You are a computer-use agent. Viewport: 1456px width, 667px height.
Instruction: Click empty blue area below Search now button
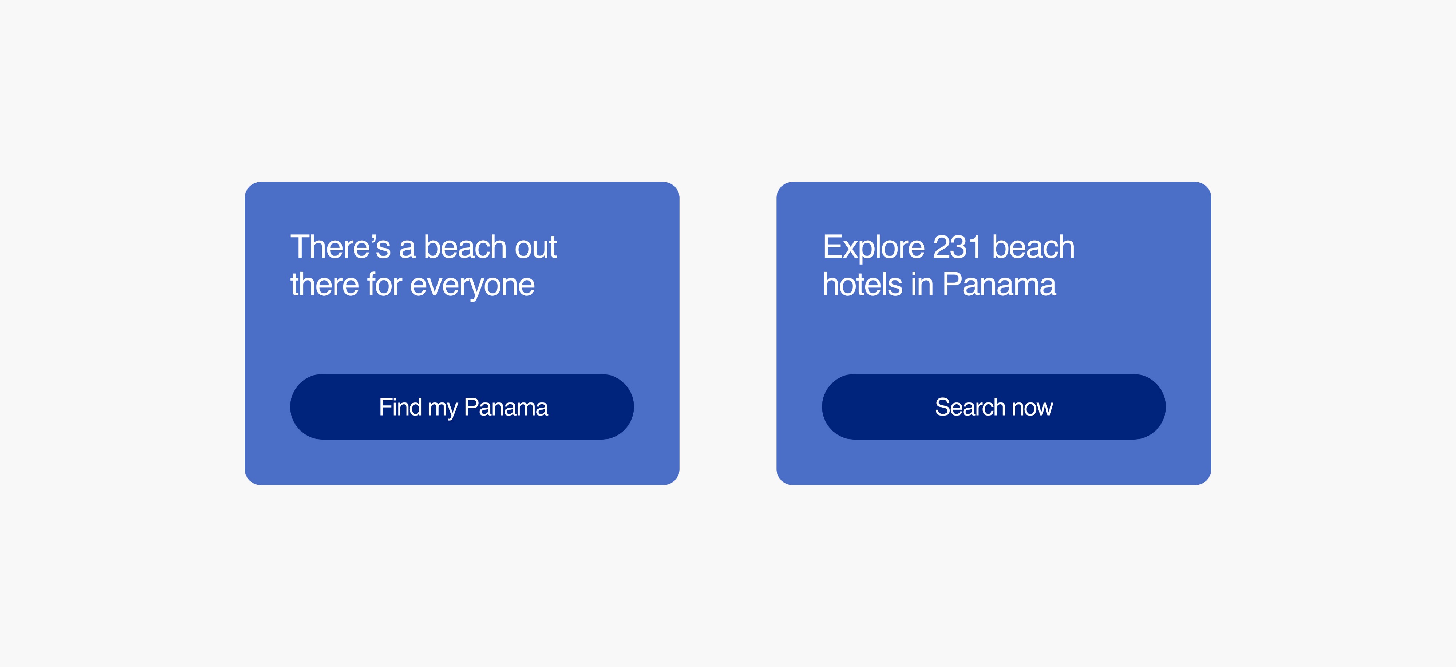click(x=994, y=462)
